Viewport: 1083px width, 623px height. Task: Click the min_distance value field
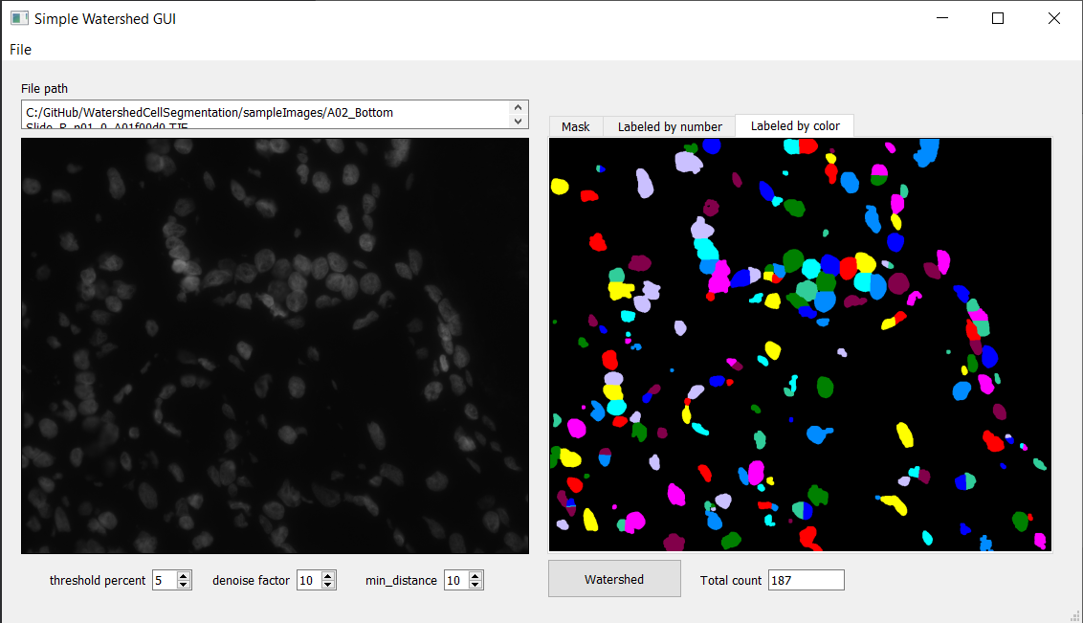tap(456, 580)
